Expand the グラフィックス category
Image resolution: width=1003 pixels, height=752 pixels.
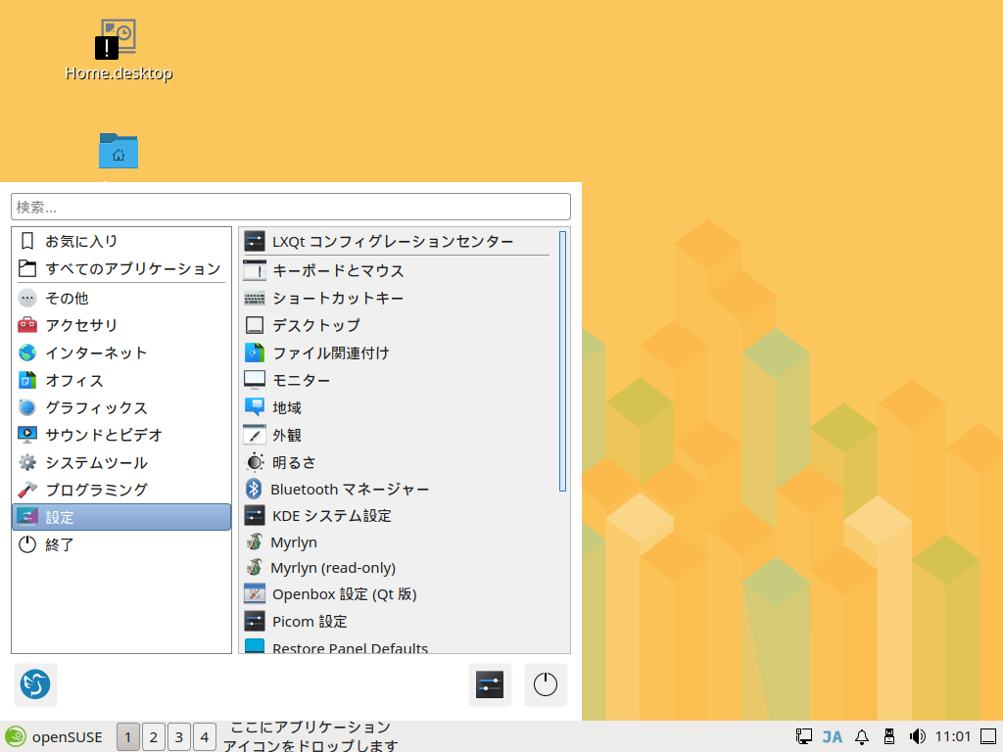[96, 407]
